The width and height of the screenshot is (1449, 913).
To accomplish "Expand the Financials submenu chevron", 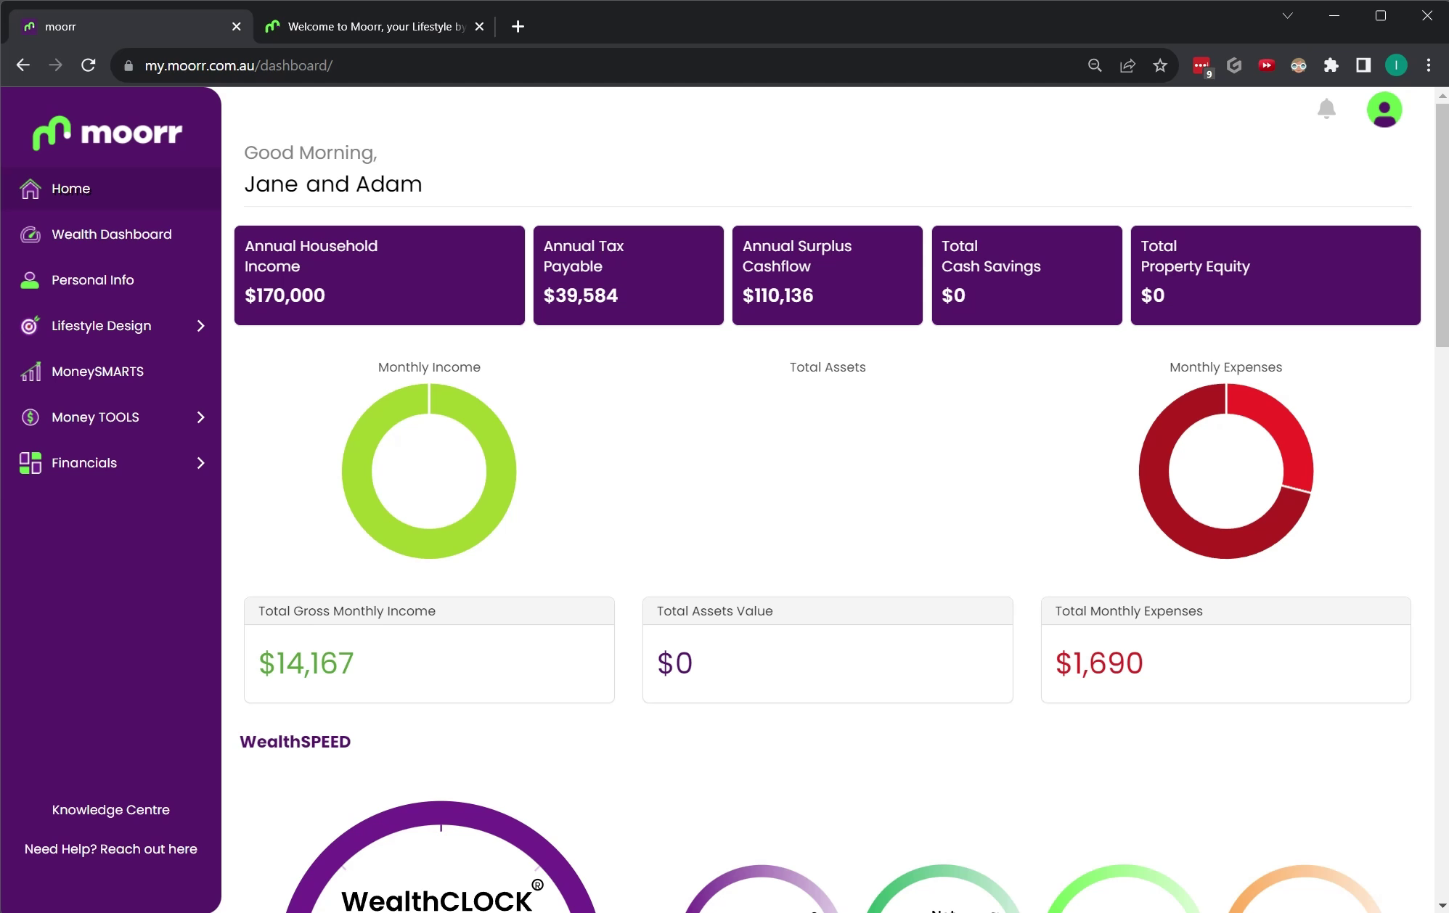I will point(201,463).
